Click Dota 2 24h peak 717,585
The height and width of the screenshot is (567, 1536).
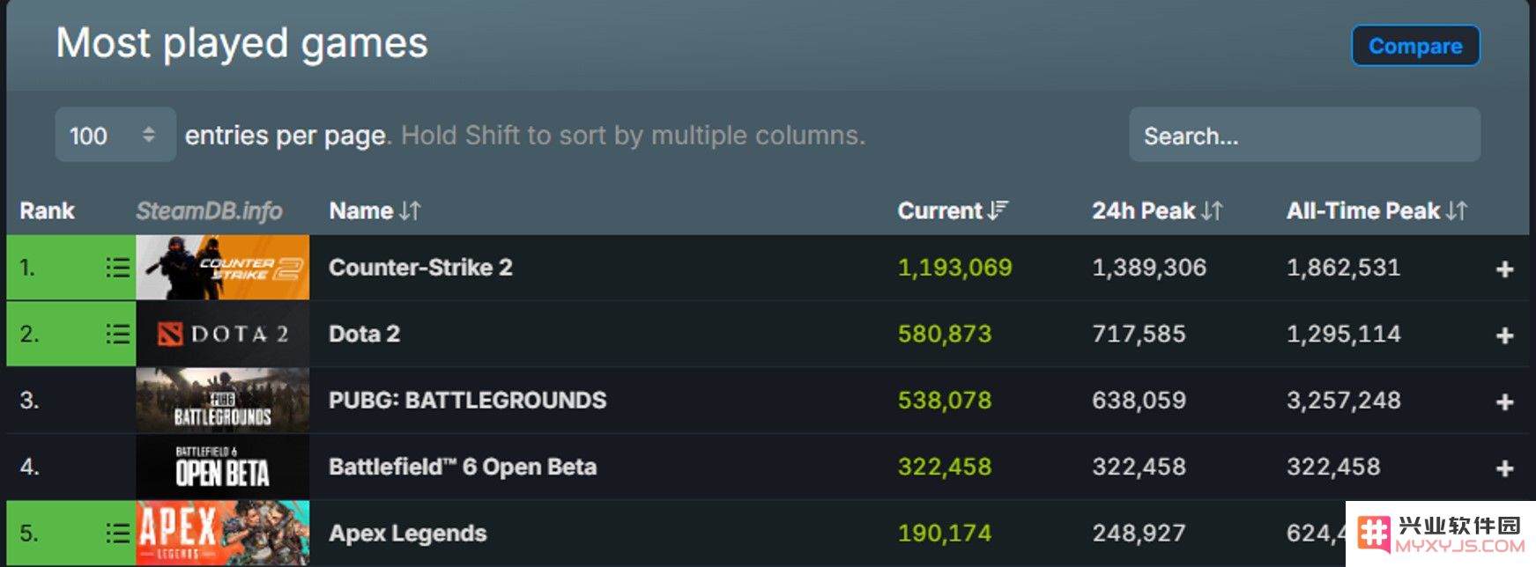(1139, 334)
